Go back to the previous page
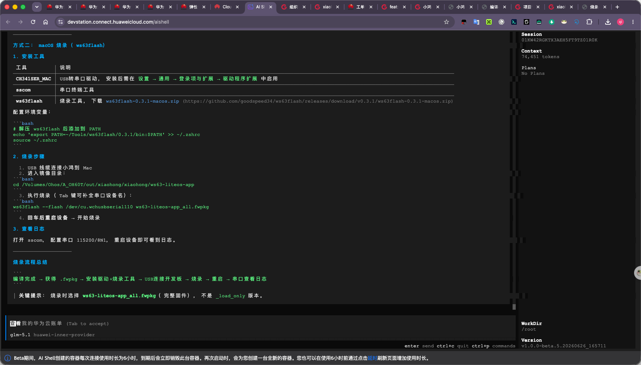 pyautogui.click(x=8, y=22)
